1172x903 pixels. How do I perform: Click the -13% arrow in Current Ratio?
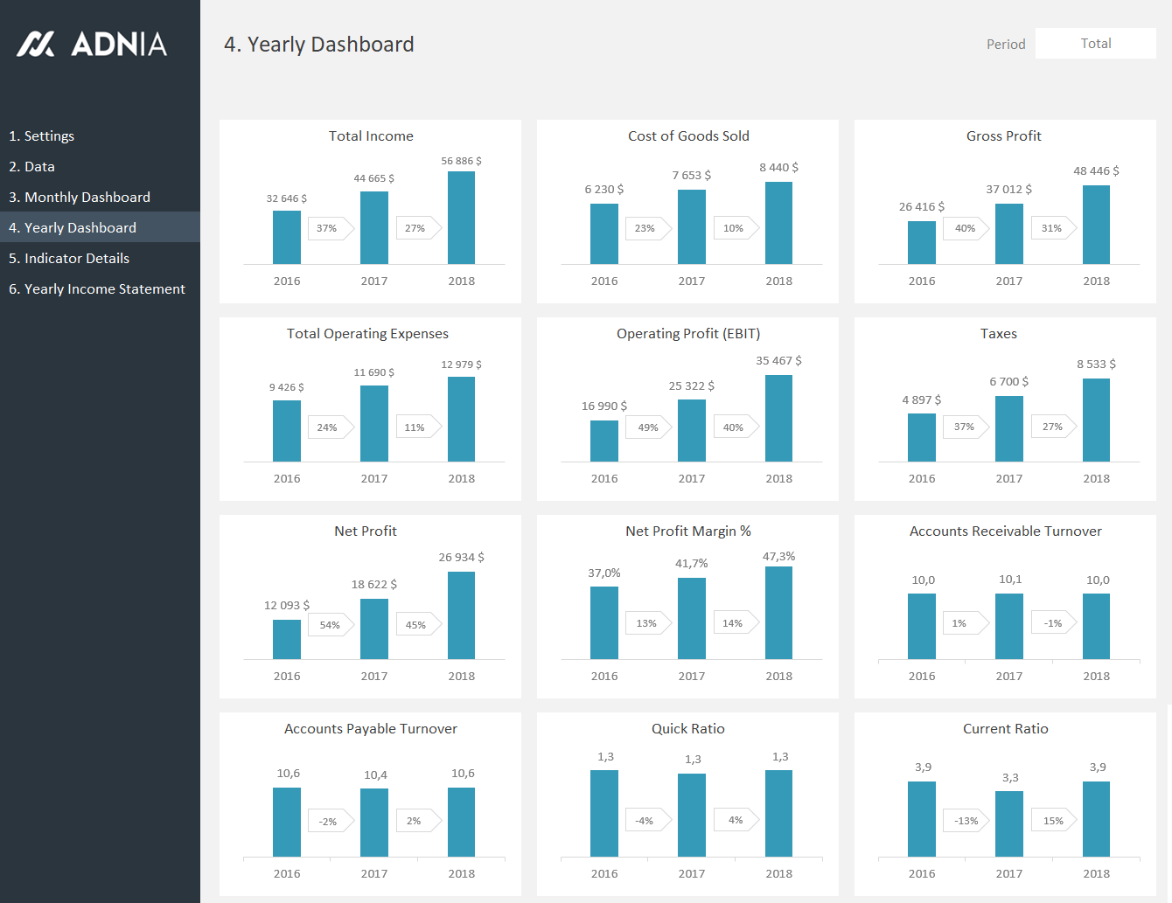tap(966, 821)
